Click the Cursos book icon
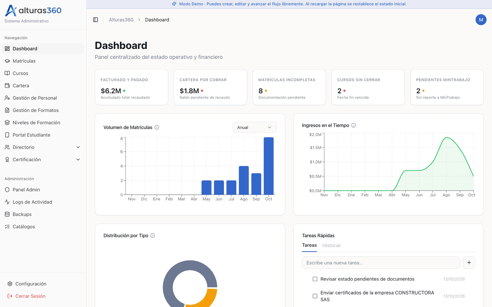 [x=7, y=73]
